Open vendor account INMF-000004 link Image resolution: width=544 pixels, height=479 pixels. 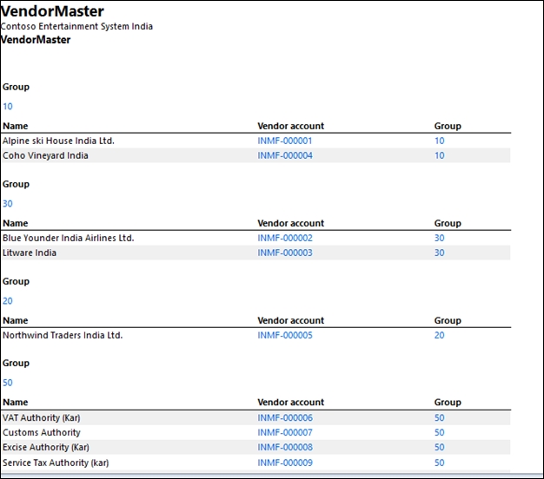pyautogui.click(x=285, y=155)
